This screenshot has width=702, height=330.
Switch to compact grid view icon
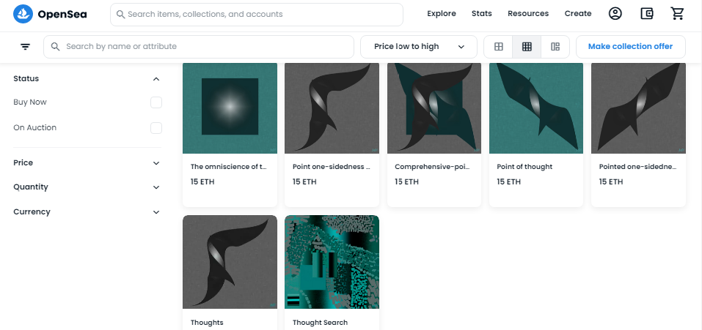(x=527, y=46)
